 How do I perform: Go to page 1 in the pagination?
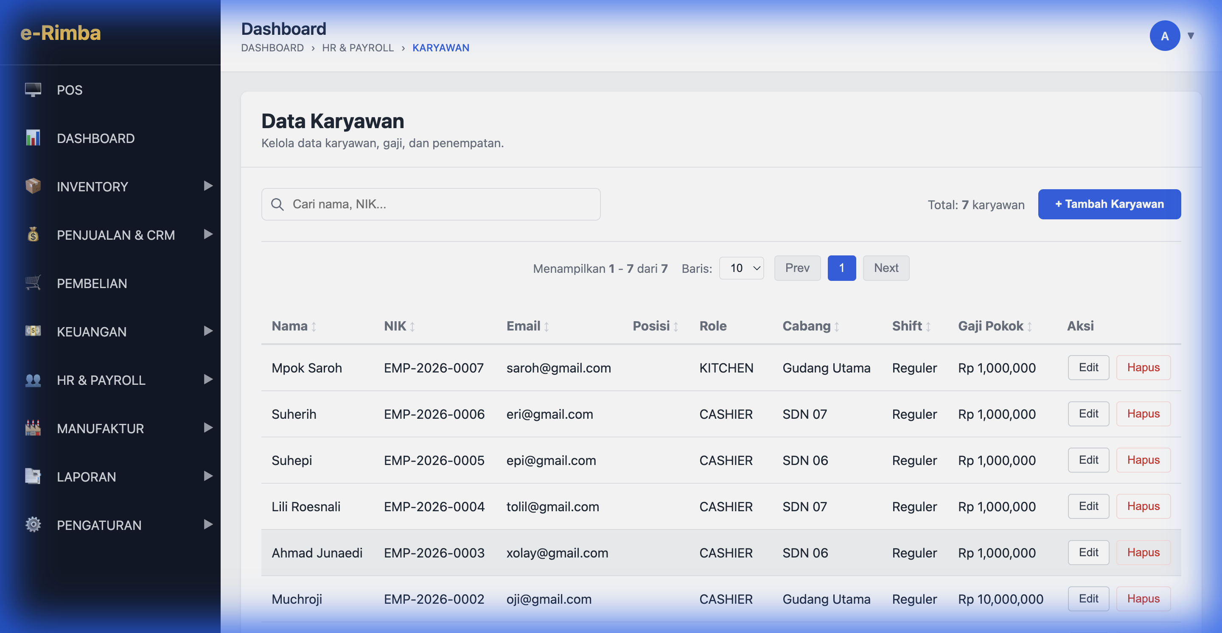pyautogui.click(x=841, y=269)
